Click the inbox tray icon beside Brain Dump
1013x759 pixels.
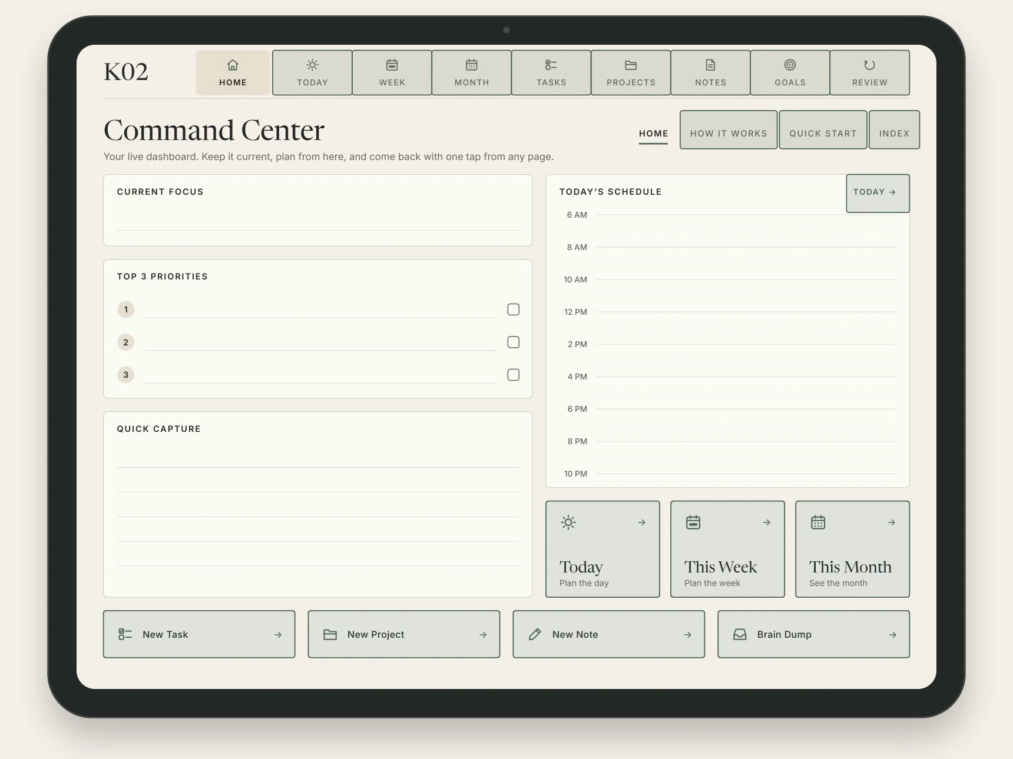tap(740, 634)
